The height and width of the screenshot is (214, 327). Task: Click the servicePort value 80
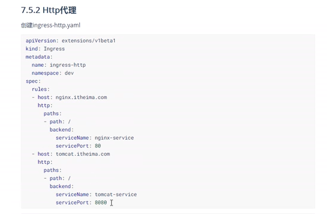click(x=98, y=146)
